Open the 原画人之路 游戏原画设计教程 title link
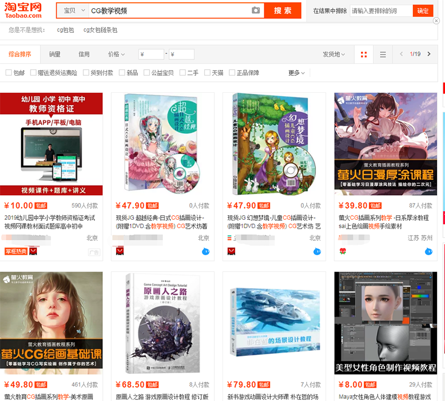Viewport: 445px width, 401px height. (x=162, y=397)
